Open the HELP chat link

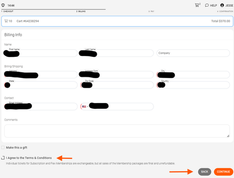click(211, 5)
